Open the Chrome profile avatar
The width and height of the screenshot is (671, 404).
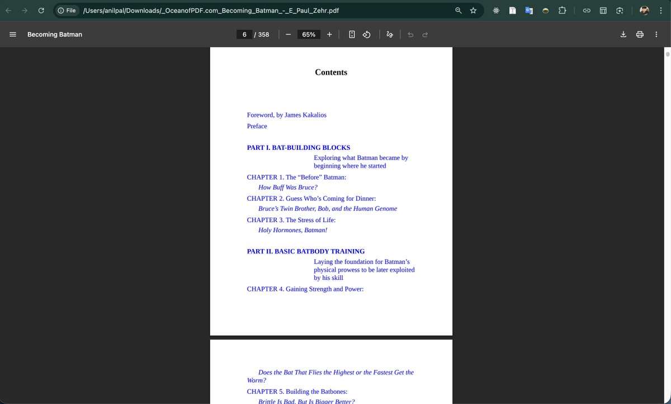tap(644, 10)
